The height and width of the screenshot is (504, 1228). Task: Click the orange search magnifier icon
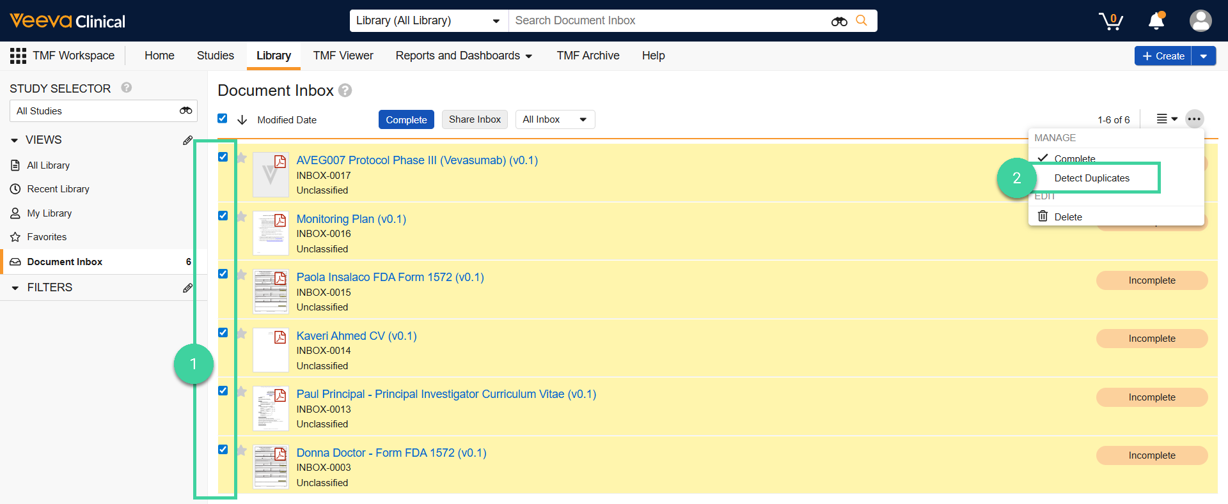coord(862,20)
